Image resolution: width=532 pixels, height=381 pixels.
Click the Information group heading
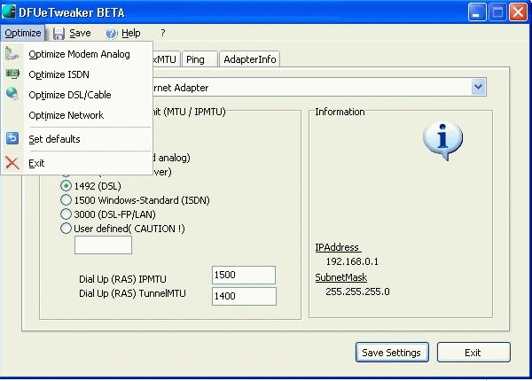tap(340, 112)
